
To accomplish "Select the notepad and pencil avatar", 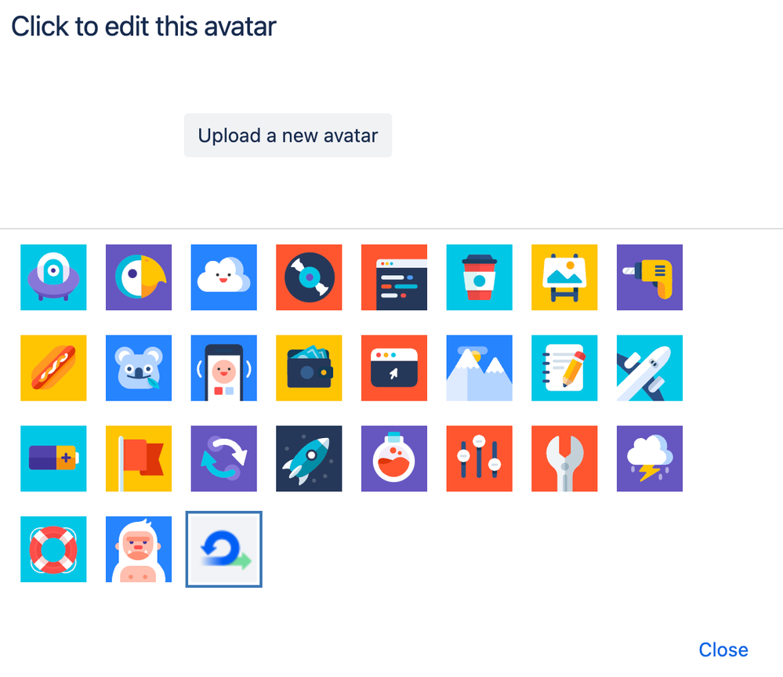I will [x=564, y=368].
